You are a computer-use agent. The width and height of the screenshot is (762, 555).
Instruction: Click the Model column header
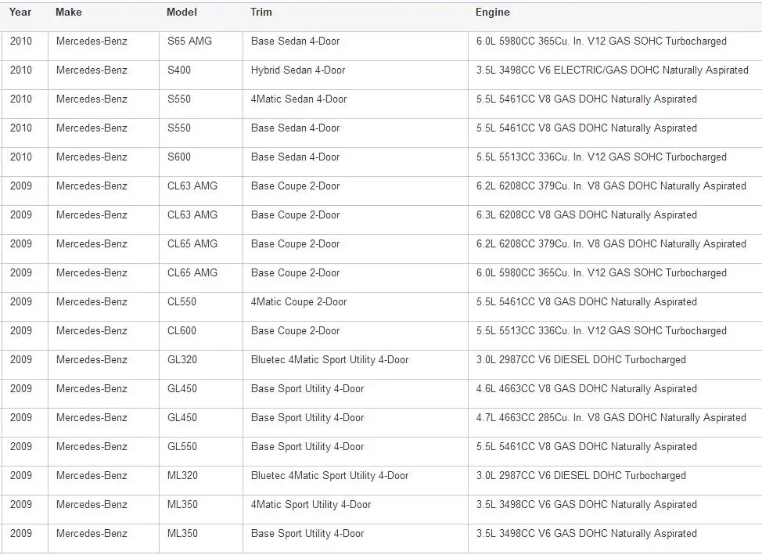(x=182, y=13)
